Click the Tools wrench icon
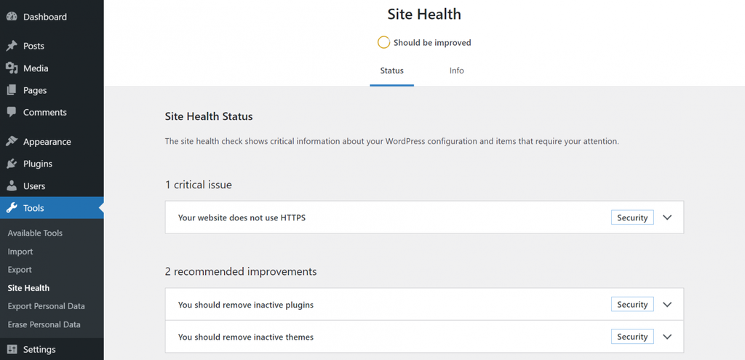This screenshot has height=360, width=745. pos(12,208)
